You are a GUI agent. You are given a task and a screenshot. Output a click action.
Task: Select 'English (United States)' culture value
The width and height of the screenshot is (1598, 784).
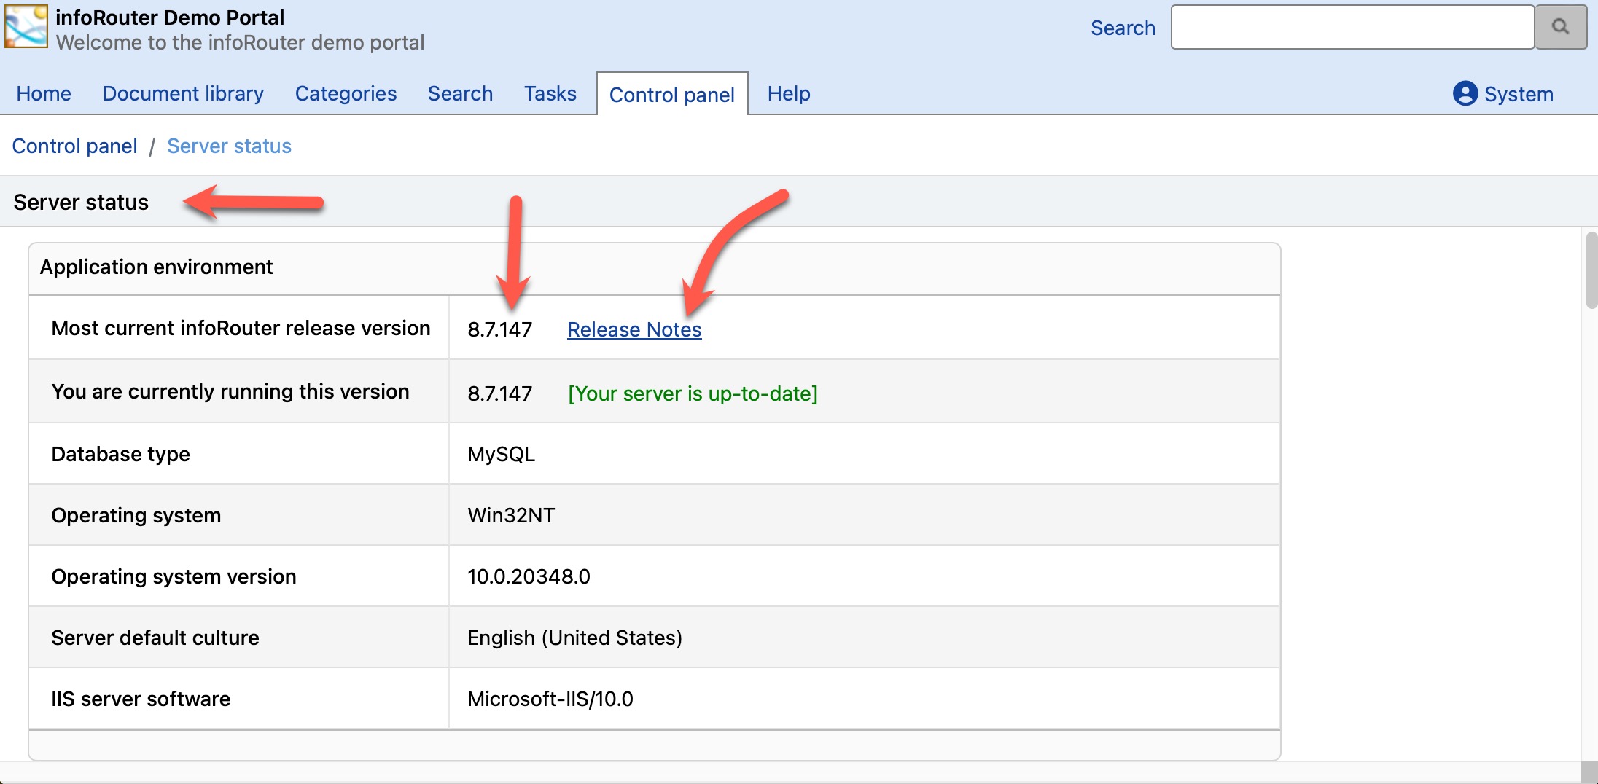coord(574,638)
